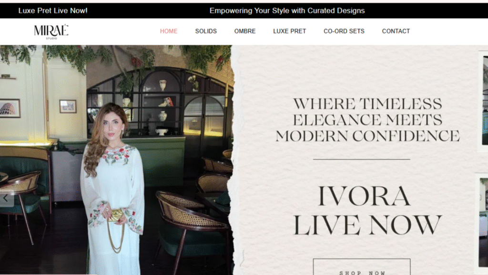Open the Contact page
Image resolution: width=488 pixels, height=275 pixels.
[396, 31]
